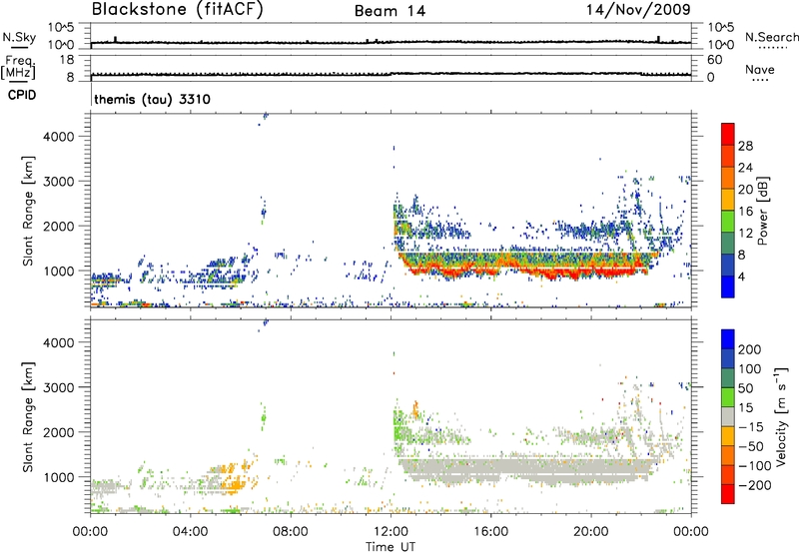This screenshot has height=553, width=799.
Task: Click 'themis (tau) 3310' text
Action: 153,99
